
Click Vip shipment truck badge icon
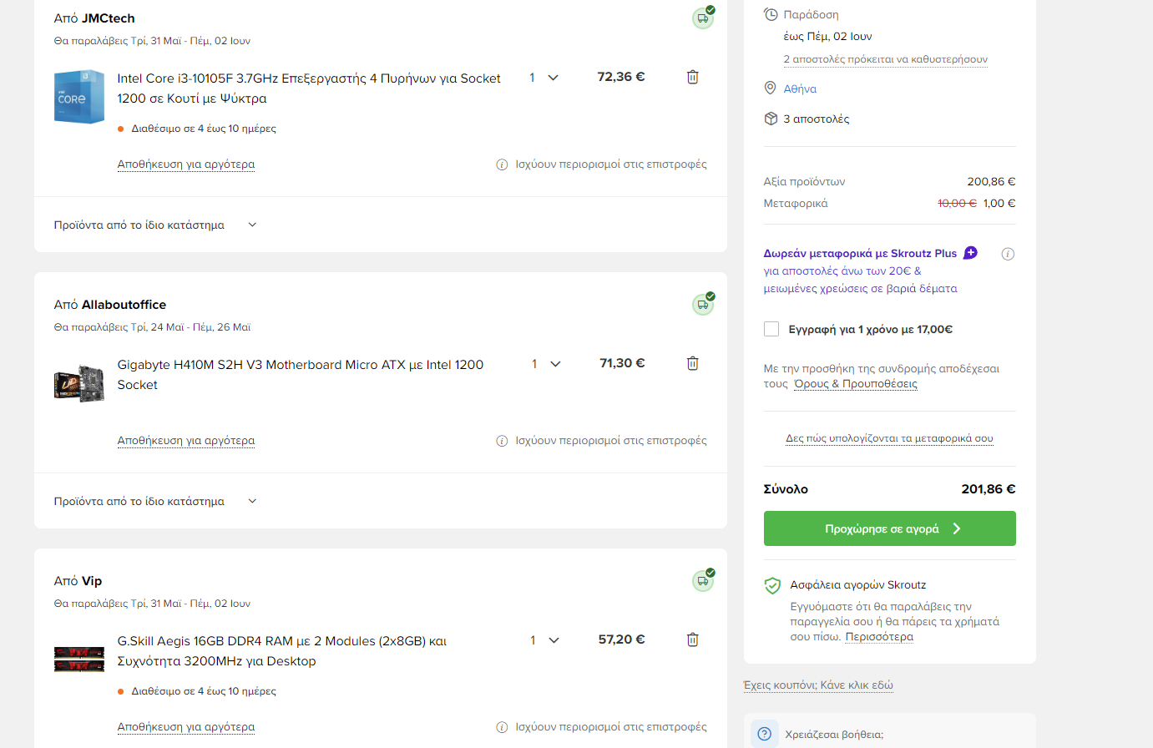(x=703, y=580)
